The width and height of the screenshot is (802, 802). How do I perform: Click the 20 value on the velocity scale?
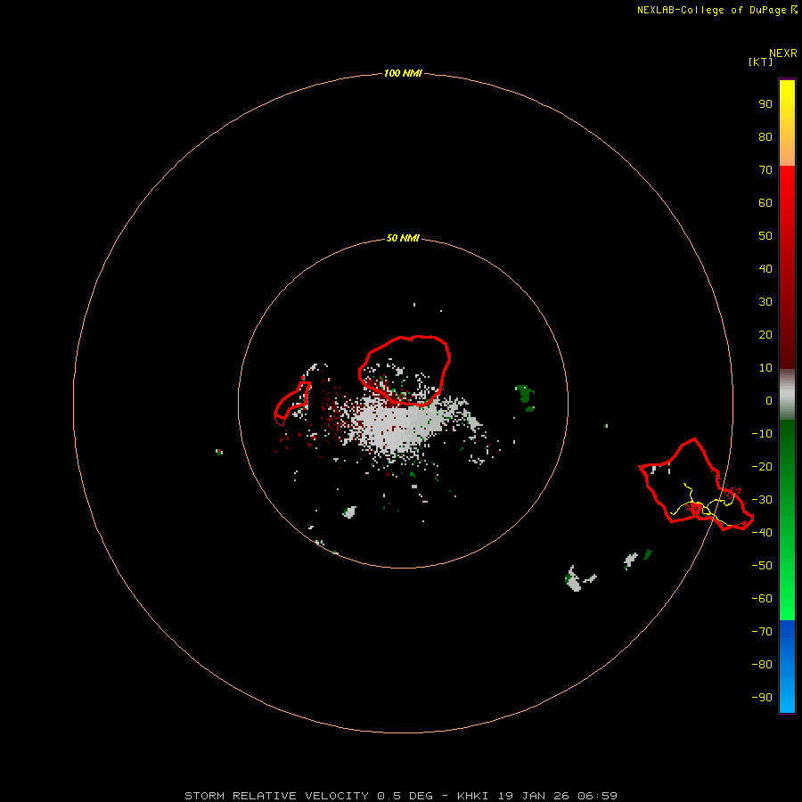pyautogui.click(x=765, y=334)
